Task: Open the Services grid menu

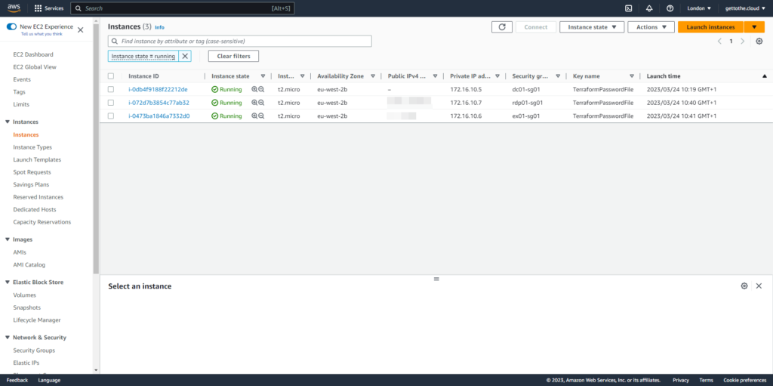Action: (x=49, y=8)
